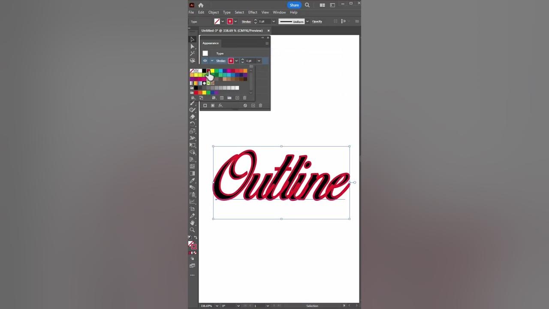
Task: Choose the black swatch in top row
Action: (204, 71)
